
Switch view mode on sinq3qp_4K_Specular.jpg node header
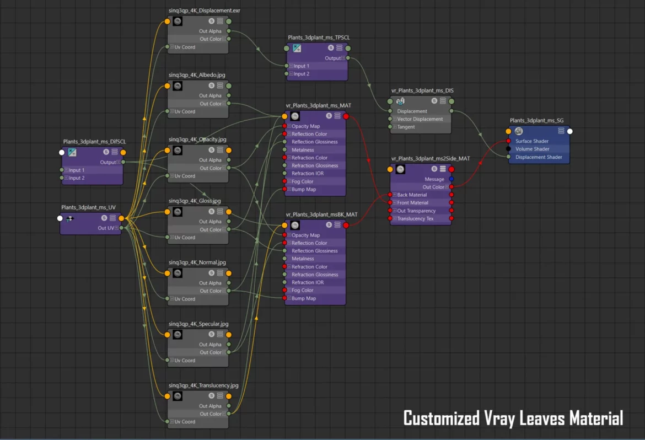pos(220,335)
